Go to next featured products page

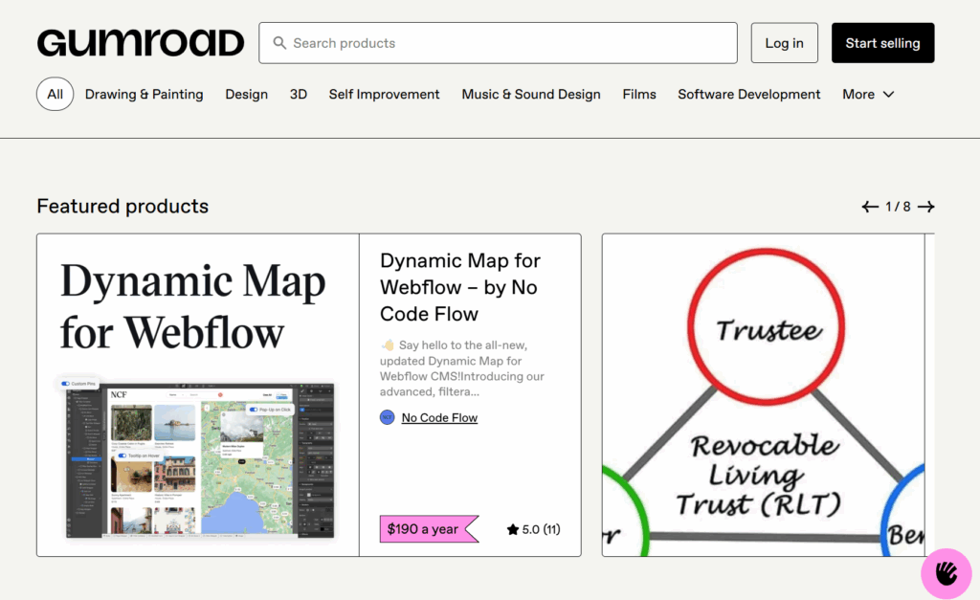(x=925, y=207)
